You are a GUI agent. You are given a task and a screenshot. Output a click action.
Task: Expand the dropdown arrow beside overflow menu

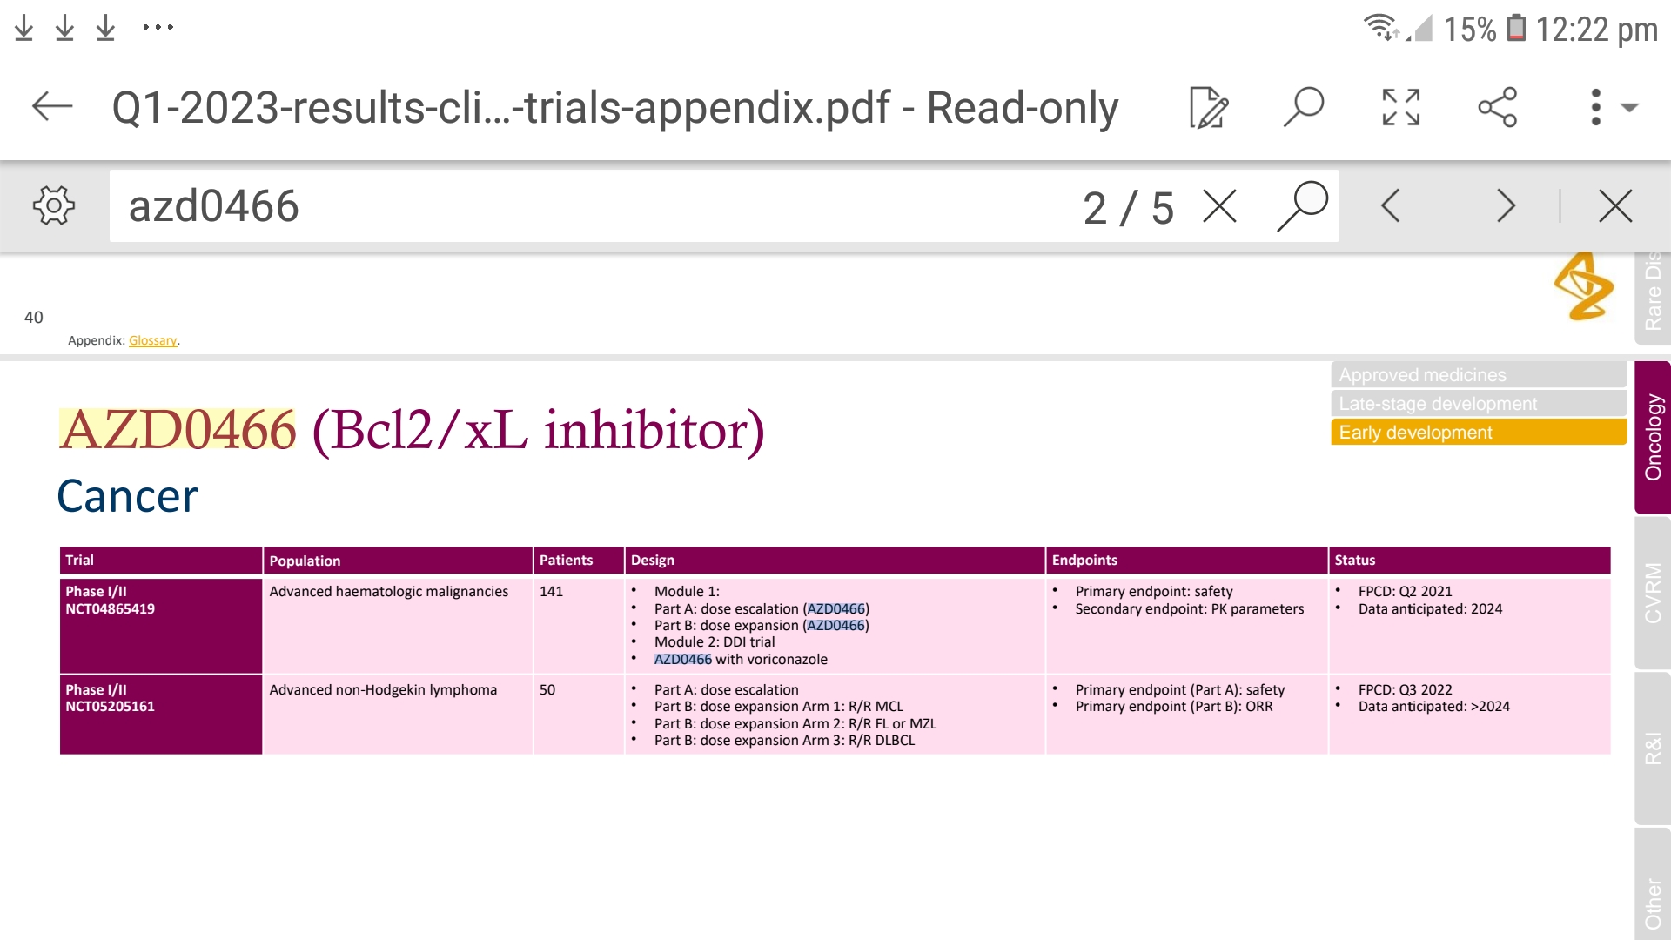click(1629, 107)
